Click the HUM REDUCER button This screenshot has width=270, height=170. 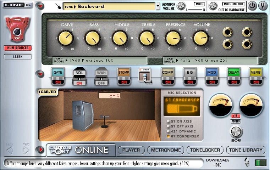18,48
